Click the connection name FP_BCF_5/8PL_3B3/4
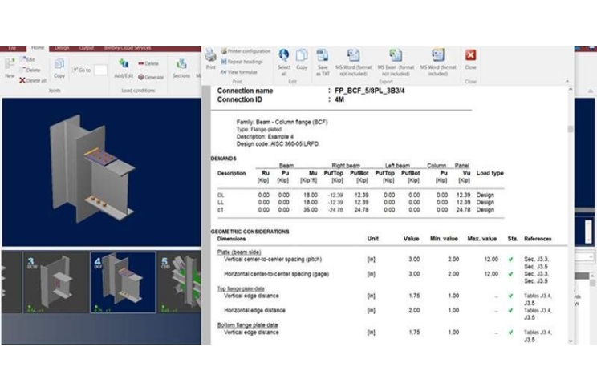The width and height of the screenshot is (597, 391). pos(369,91)
